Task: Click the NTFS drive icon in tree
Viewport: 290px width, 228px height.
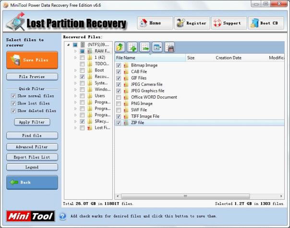Action: point(83,45)
